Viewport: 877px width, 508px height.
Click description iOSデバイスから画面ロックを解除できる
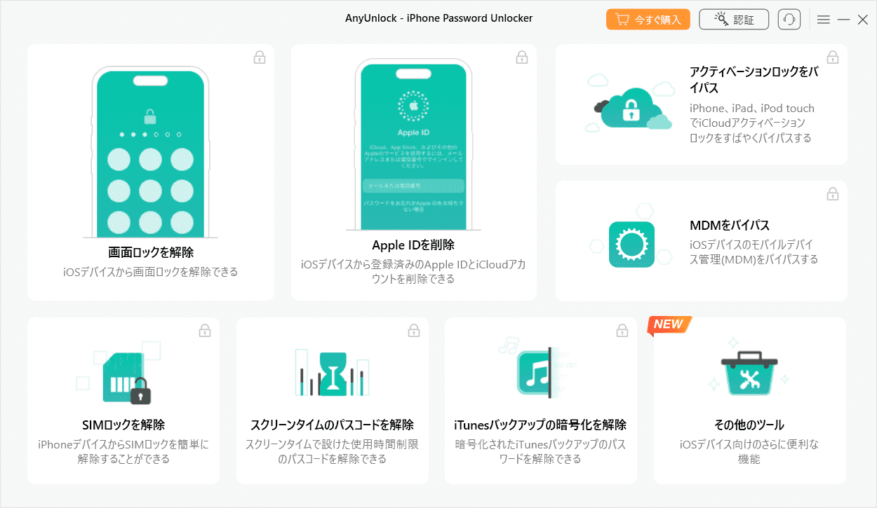pyautogui.click(x=151, y=272)
